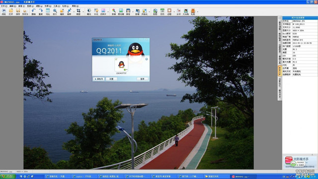
Task: Apply the Exposure (曝光) toolbar icon
Action: point(89,12)
